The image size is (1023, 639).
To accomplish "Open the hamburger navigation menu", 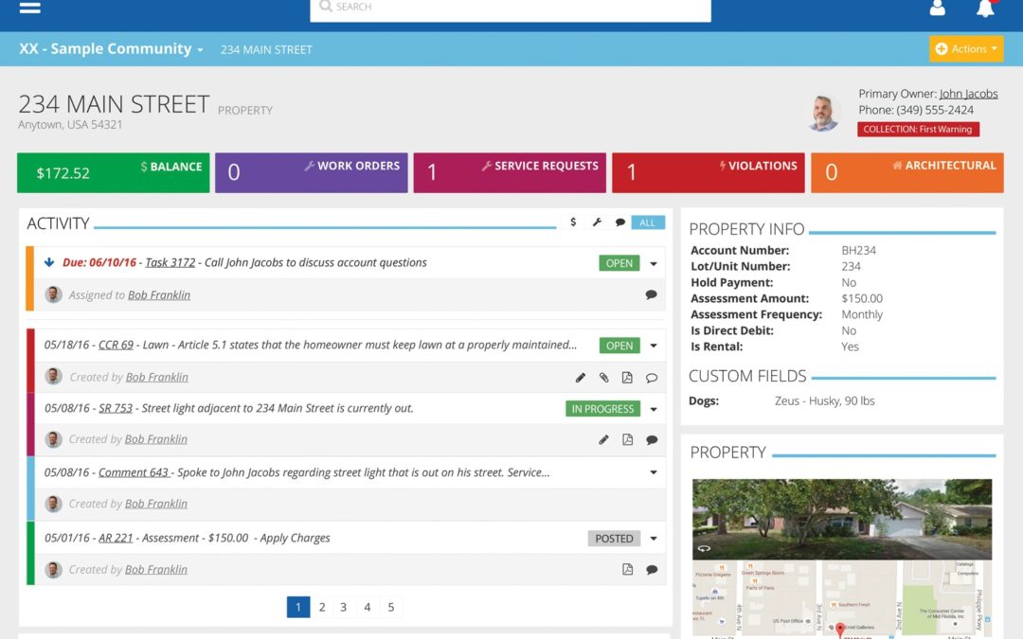I will [30, 8].
